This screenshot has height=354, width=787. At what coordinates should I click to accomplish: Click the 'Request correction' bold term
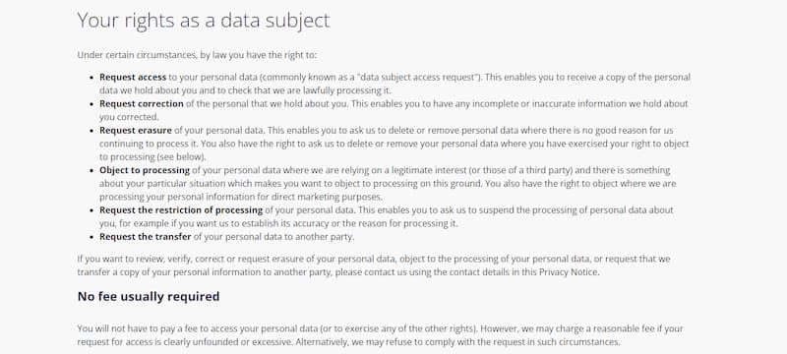[142, 104]
